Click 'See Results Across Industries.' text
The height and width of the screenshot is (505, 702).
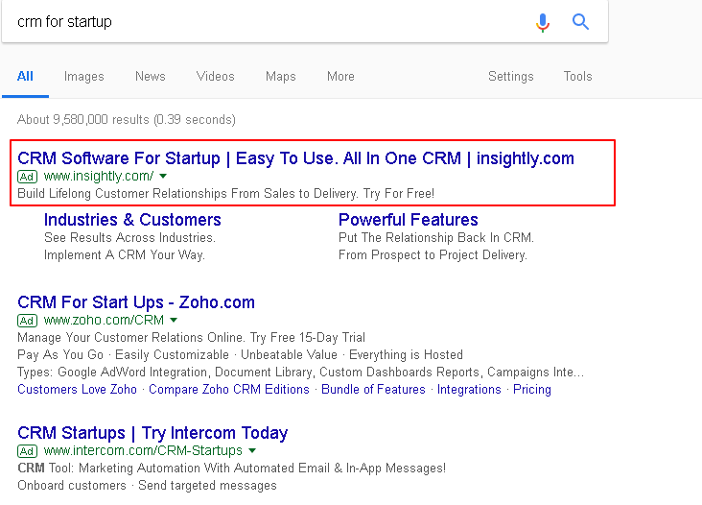pyautogui.click(x=129, y=237)
